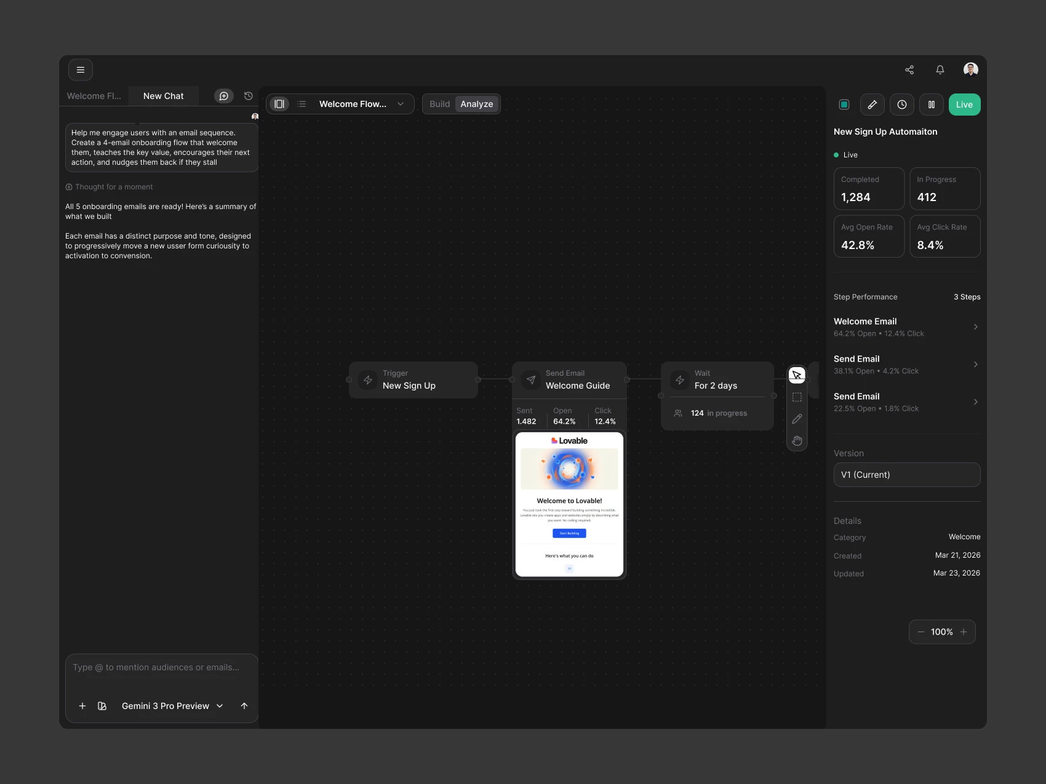Switch to Analyze mode
Viewport: 1046px width, 784px height.
click(x=477, y=104)
